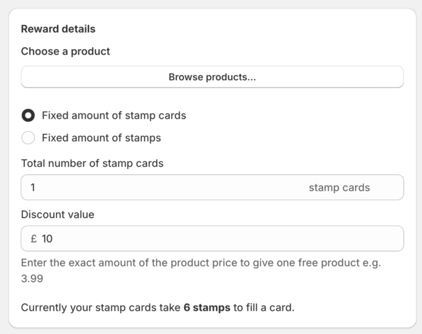Place cursor on the value 1 in stamp cards field

[33, 187]
